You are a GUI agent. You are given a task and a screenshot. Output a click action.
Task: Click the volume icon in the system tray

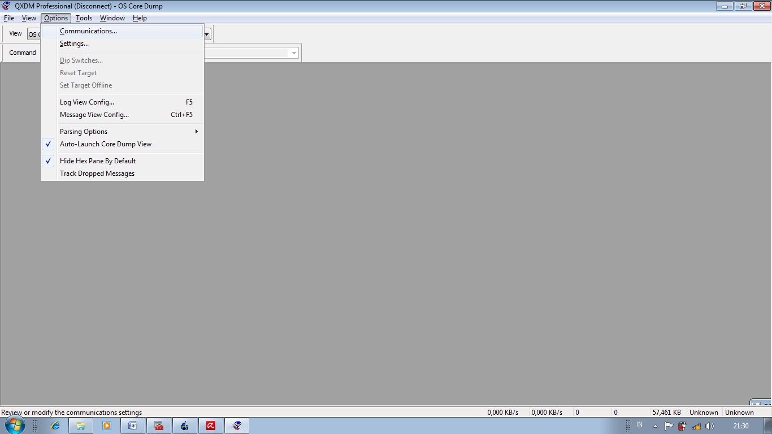click(710, 426)
